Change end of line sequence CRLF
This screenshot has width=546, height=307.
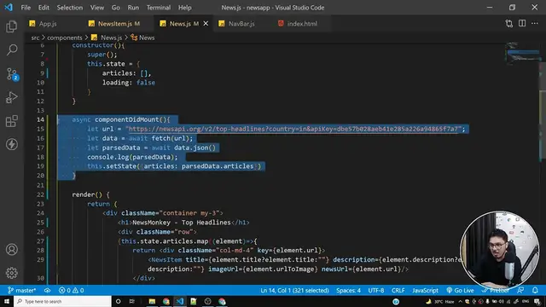click(398, 290)
